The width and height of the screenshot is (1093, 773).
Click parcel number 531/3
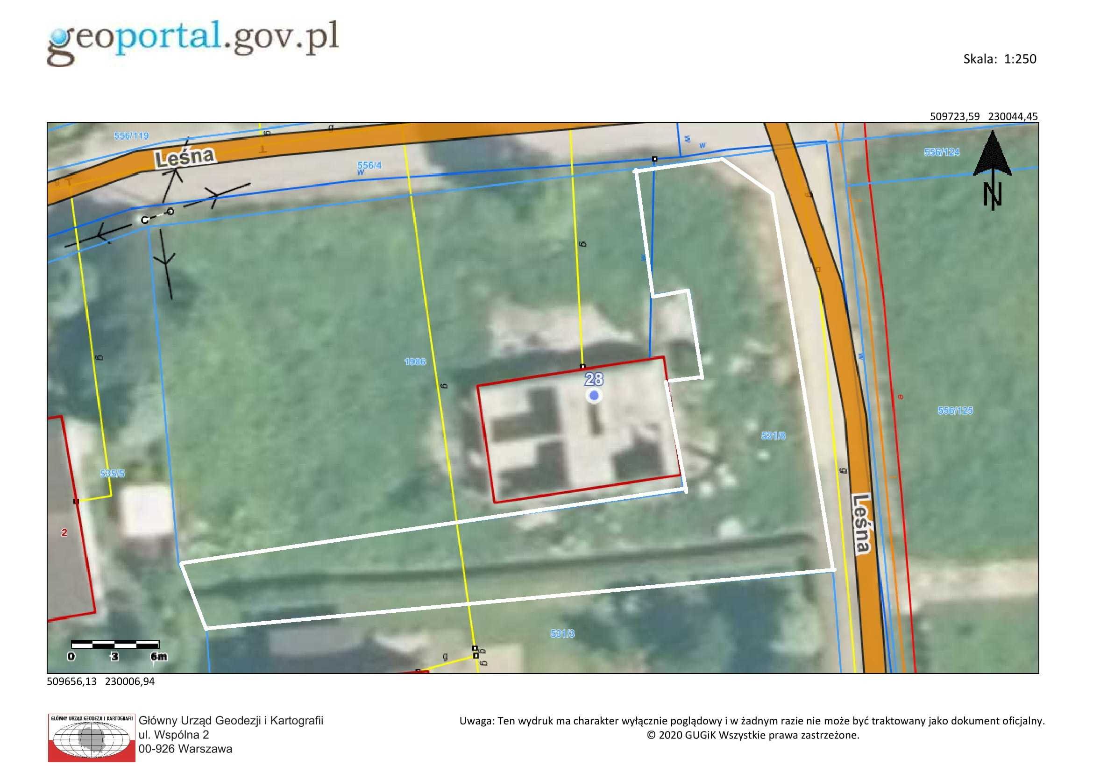(x=563, y=633)
